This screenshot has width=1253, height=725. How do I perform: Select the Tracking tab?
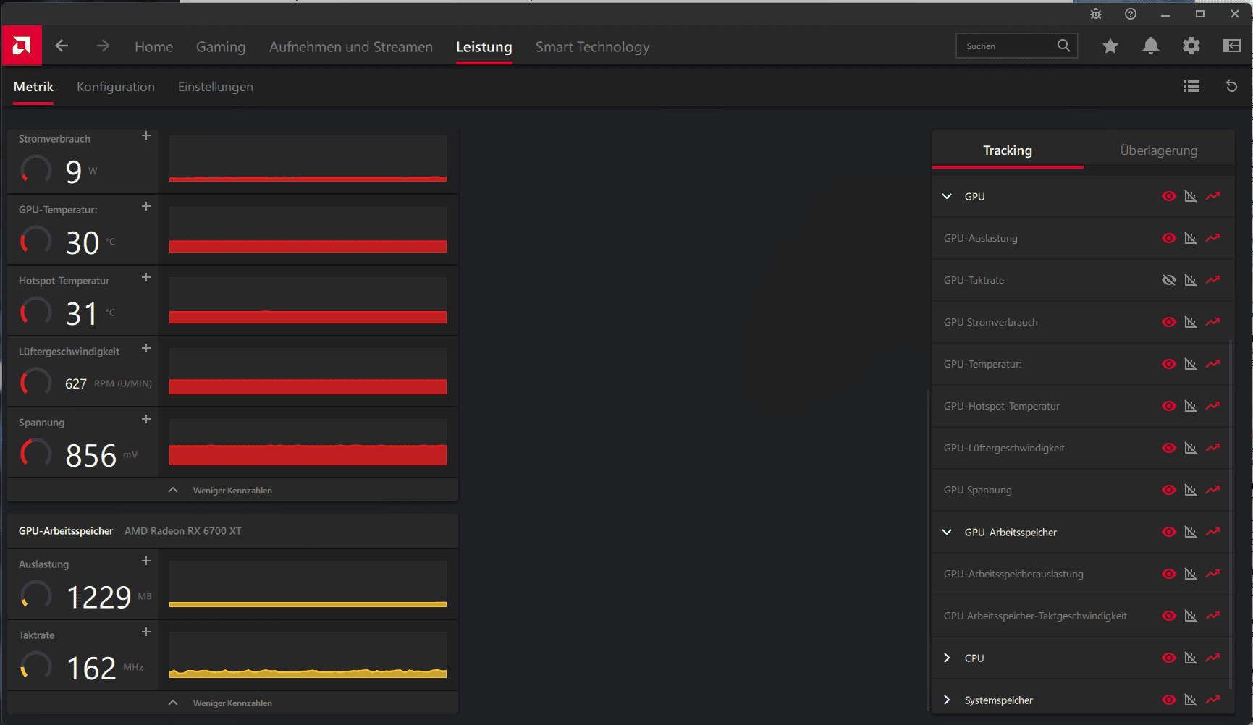click(x=1008, y=150)
